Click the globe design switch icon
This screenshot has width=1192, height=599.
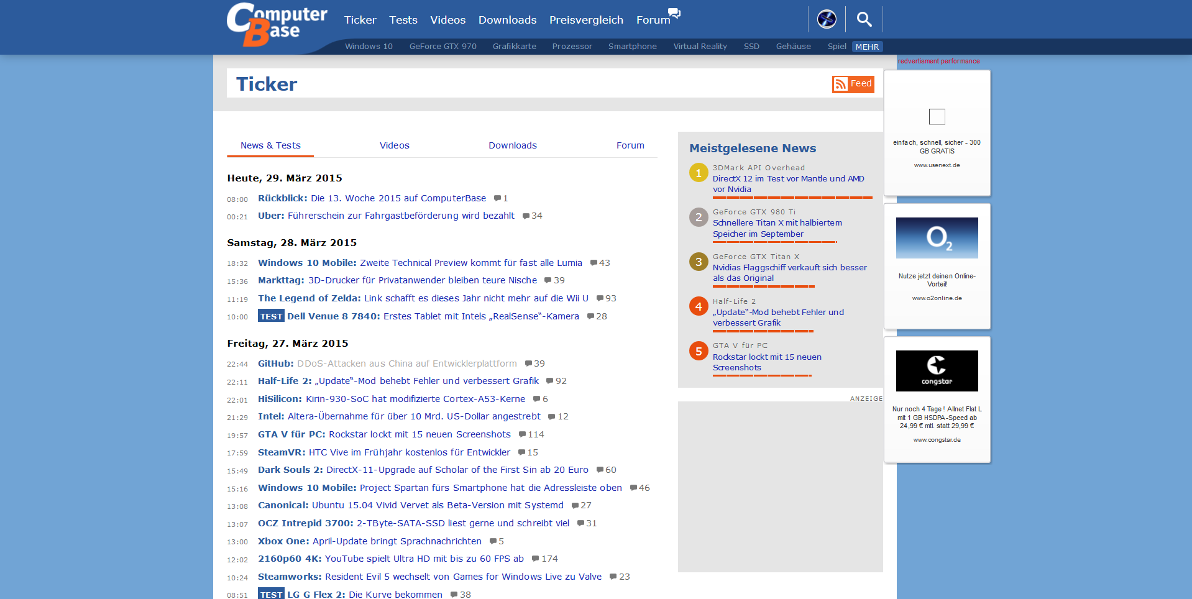point(827,19)
